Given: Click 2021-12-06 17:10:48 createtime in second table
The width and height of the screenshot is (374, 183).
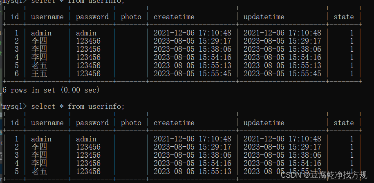Looking at the screenshot, I should pyautogui.click(x=192, y=139).
